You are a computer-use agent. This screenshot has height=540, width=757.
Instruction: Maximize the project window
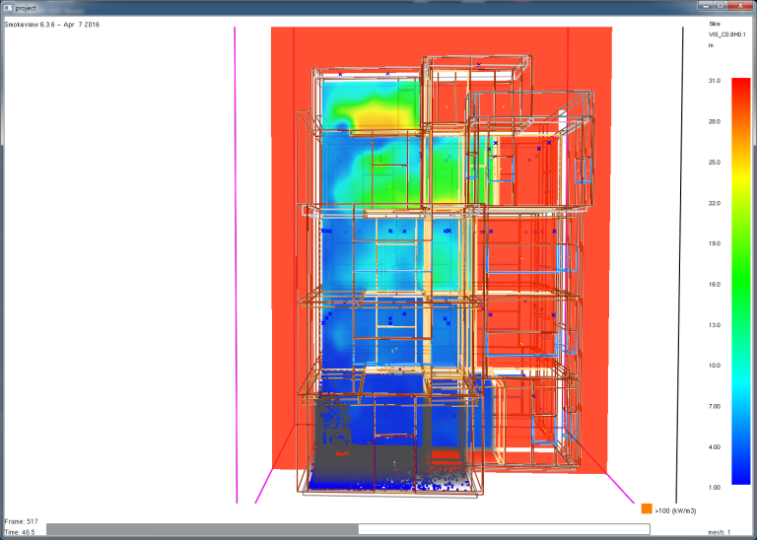pyautogui.click(x=721, y=6)
